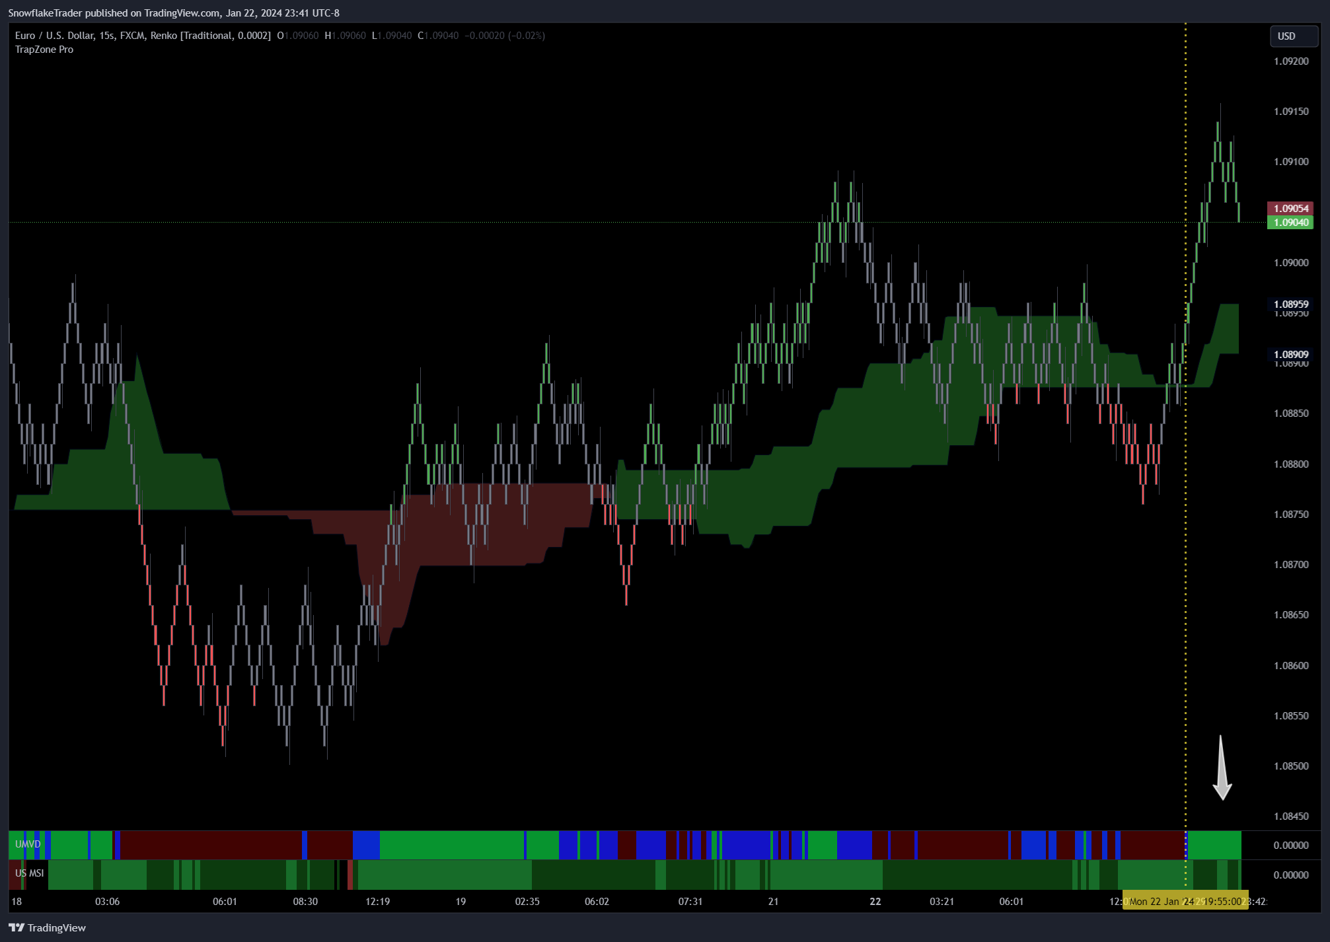1330x942 pixels.
Task: Click the 1.08600 price scale value
Action: [x=1291, y=666]
